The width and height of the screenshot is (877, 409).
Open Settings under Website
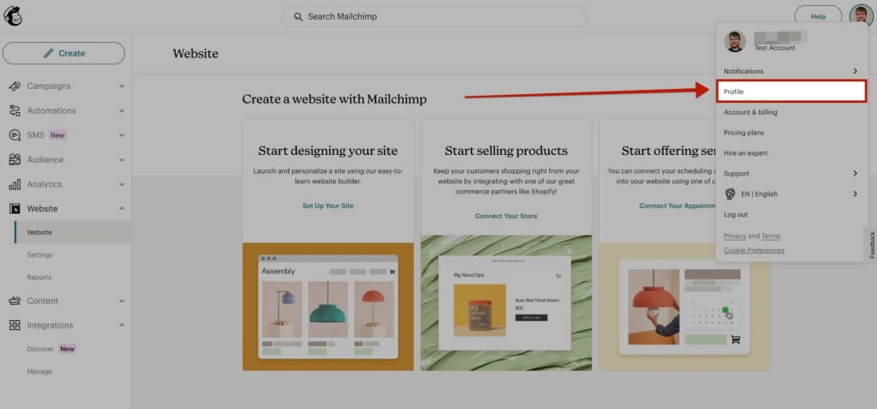[x=39, y=255]
